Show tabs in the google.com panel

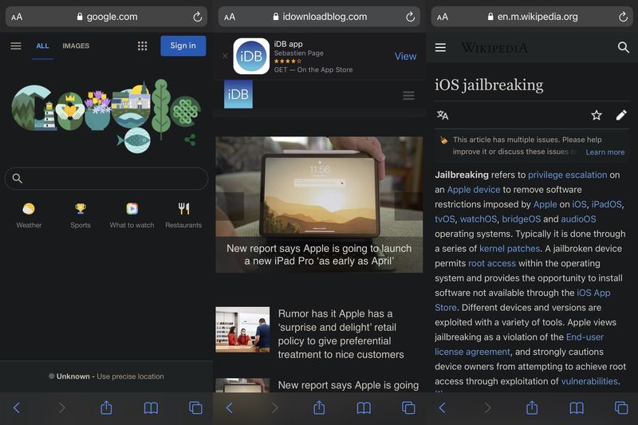click(x=195, y=407)
